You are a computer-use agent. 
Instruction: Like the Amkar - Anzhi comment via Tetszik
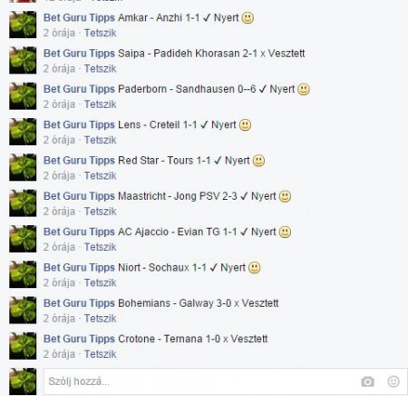click(x=100, y=33)
